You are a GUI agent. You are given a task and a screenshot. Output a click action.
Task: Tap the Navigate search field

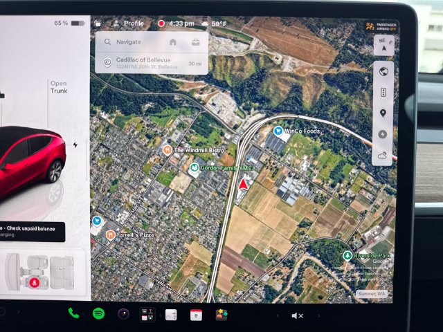coord(134,42)
